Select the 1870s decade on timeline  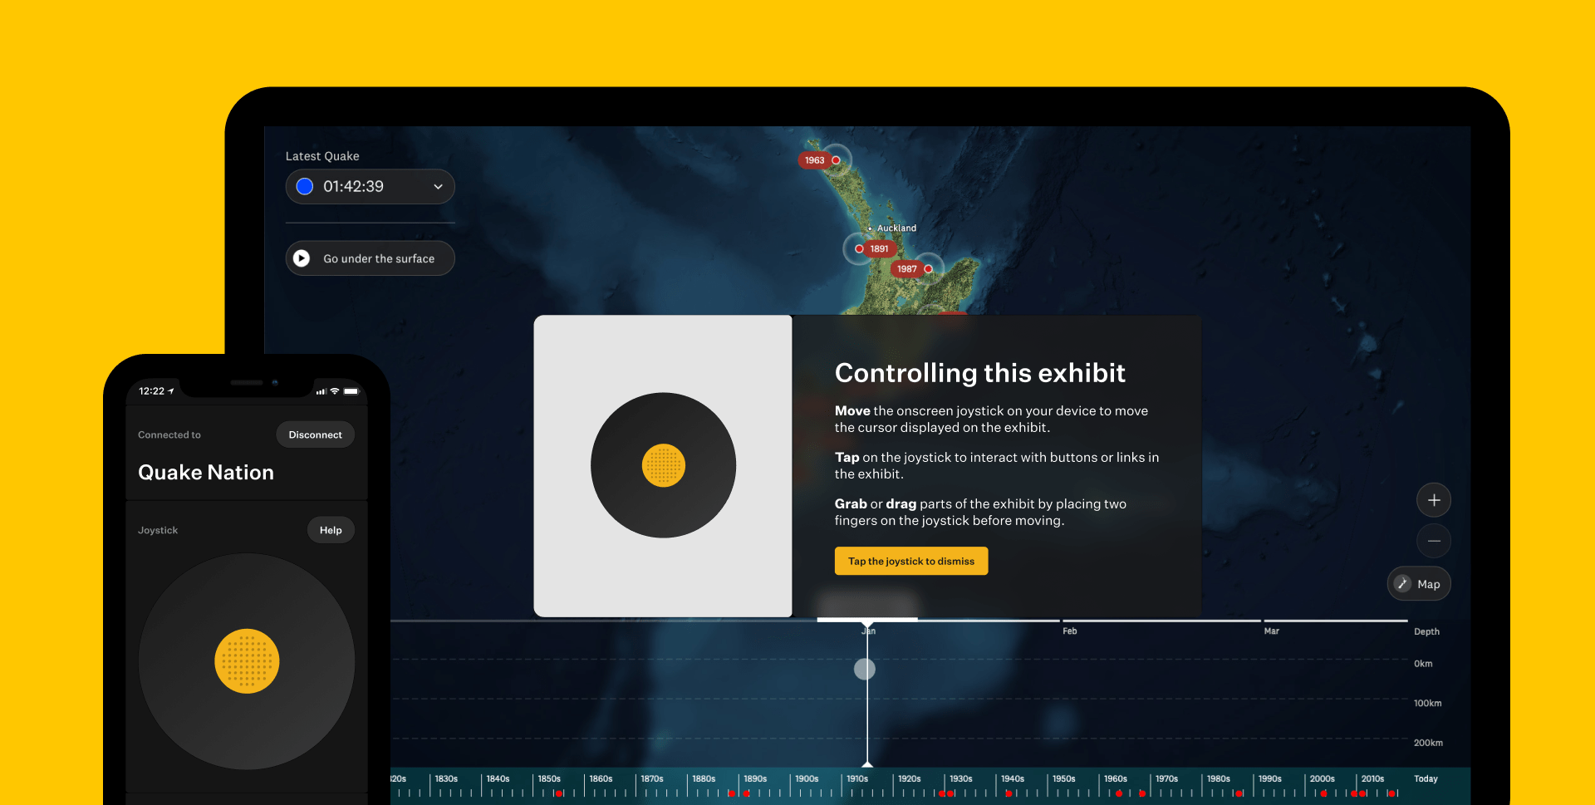[653, 779]
